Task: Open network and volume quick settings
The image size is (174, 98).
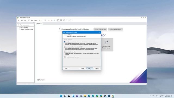Action: click(x=161, y=96)
